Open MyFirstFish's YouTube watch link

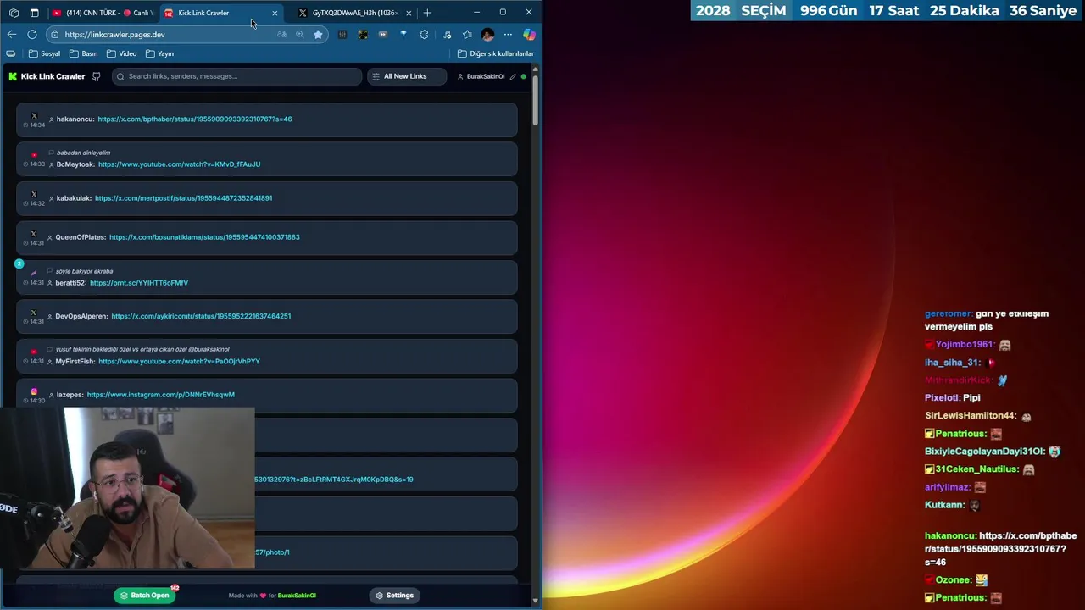point(179,362)
